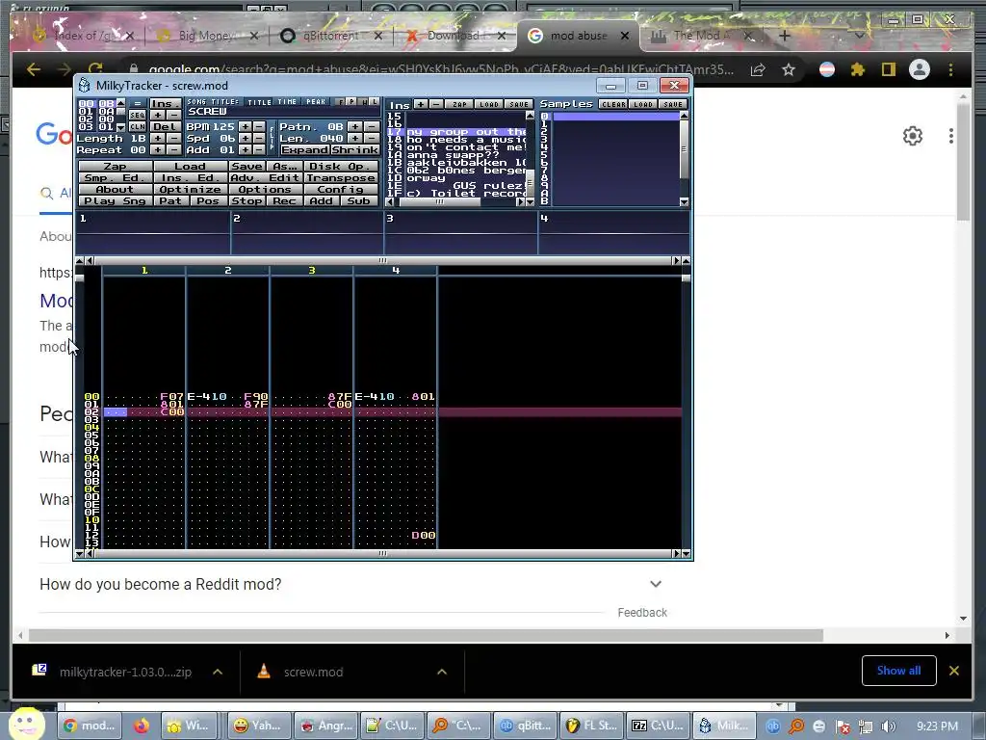Viewport: 986px width, 740px height.
Task: Close the downloads bar
Action: [x=954, y=671]
